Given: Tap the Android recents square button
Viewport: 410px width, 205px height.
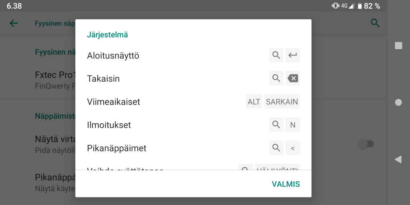Looking at the screenshot, I should [x=398, y=46].
